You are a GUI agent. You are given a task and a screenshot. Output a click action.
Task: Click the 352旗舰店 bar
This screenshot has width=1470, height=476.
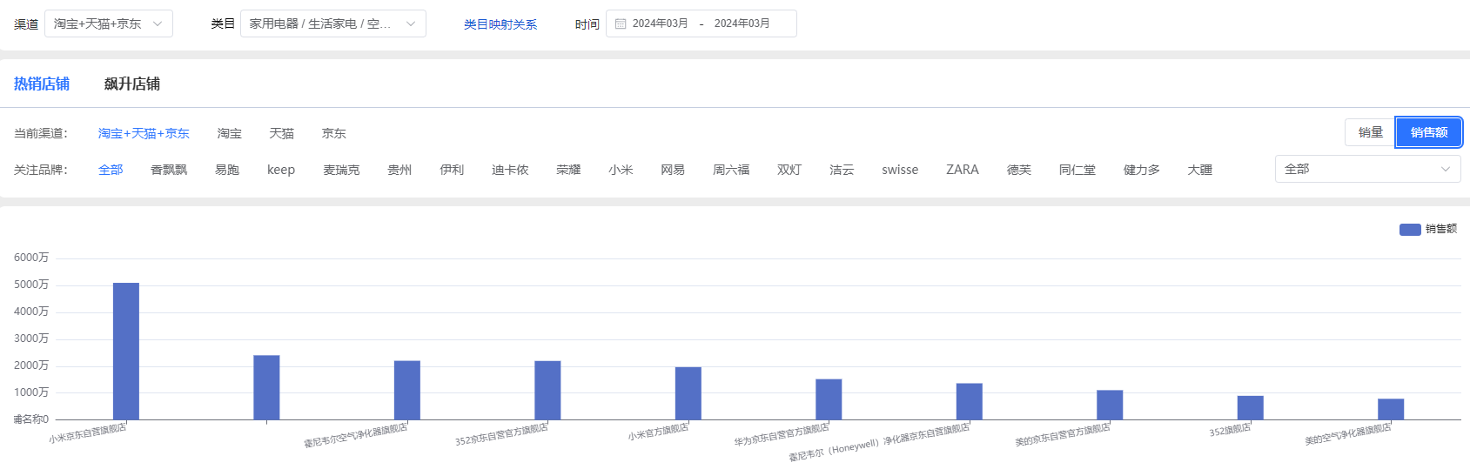[1251, 408]
